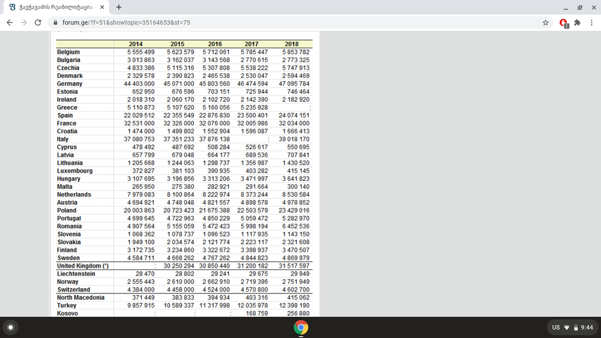
Task: Select the Romania row label
Action: [69, 226]
